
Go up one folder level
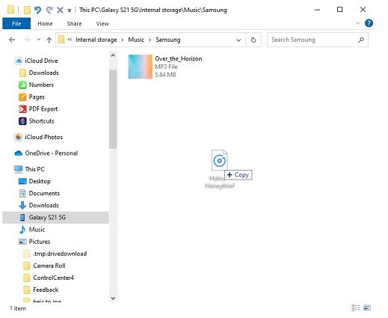tap(49, 40)
